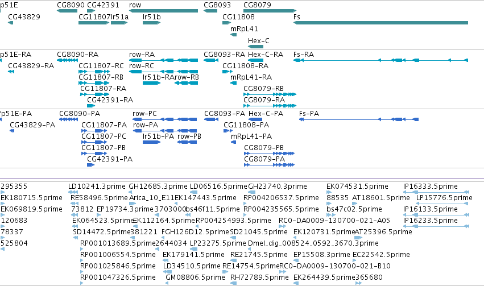Click the CG11808-PA protein label
This screenshot has height=286, width=484.
click(247, 125)
